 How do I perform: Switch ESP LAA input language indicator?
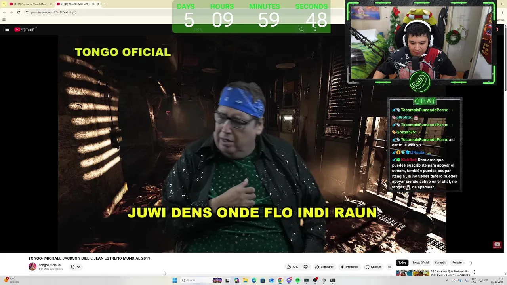[x=474, y=280]
